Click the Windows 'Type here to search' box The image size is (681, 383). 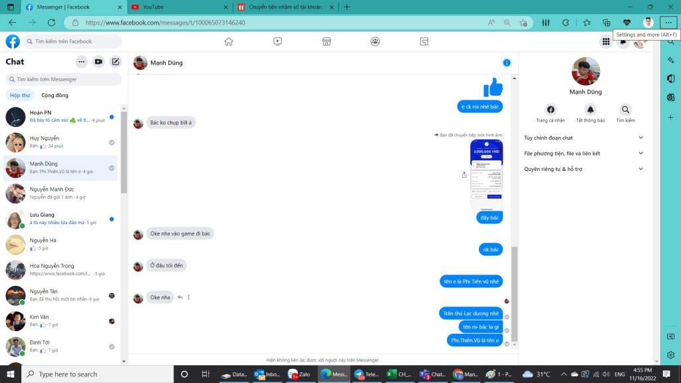[x=97, y=374]
